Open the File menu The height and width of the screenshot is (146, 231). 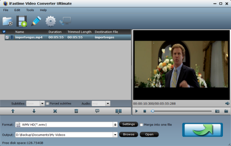coord(6,10)
